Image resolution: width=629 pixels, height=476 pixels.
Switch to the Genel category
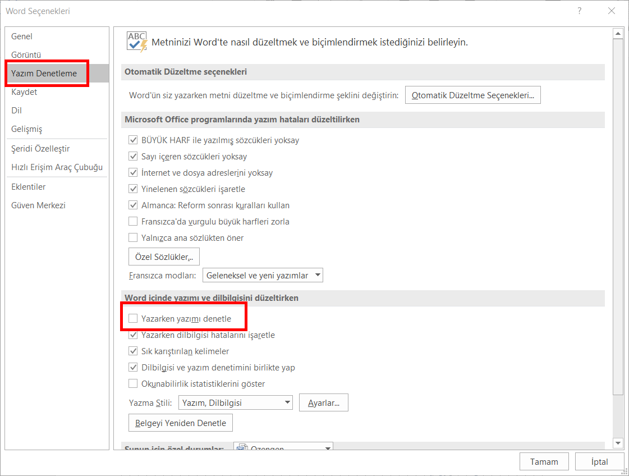point(22,36)
